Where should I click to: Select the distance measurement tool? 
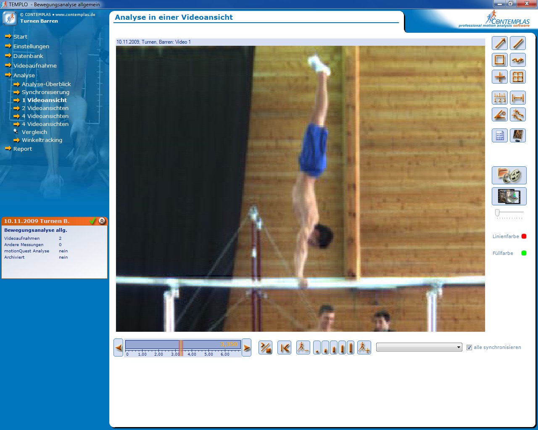(x=518, y=98)
